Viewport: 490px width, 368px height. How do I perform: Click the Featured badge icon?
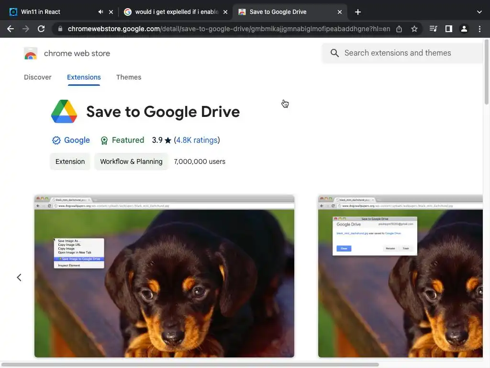(x=104, y=140)
